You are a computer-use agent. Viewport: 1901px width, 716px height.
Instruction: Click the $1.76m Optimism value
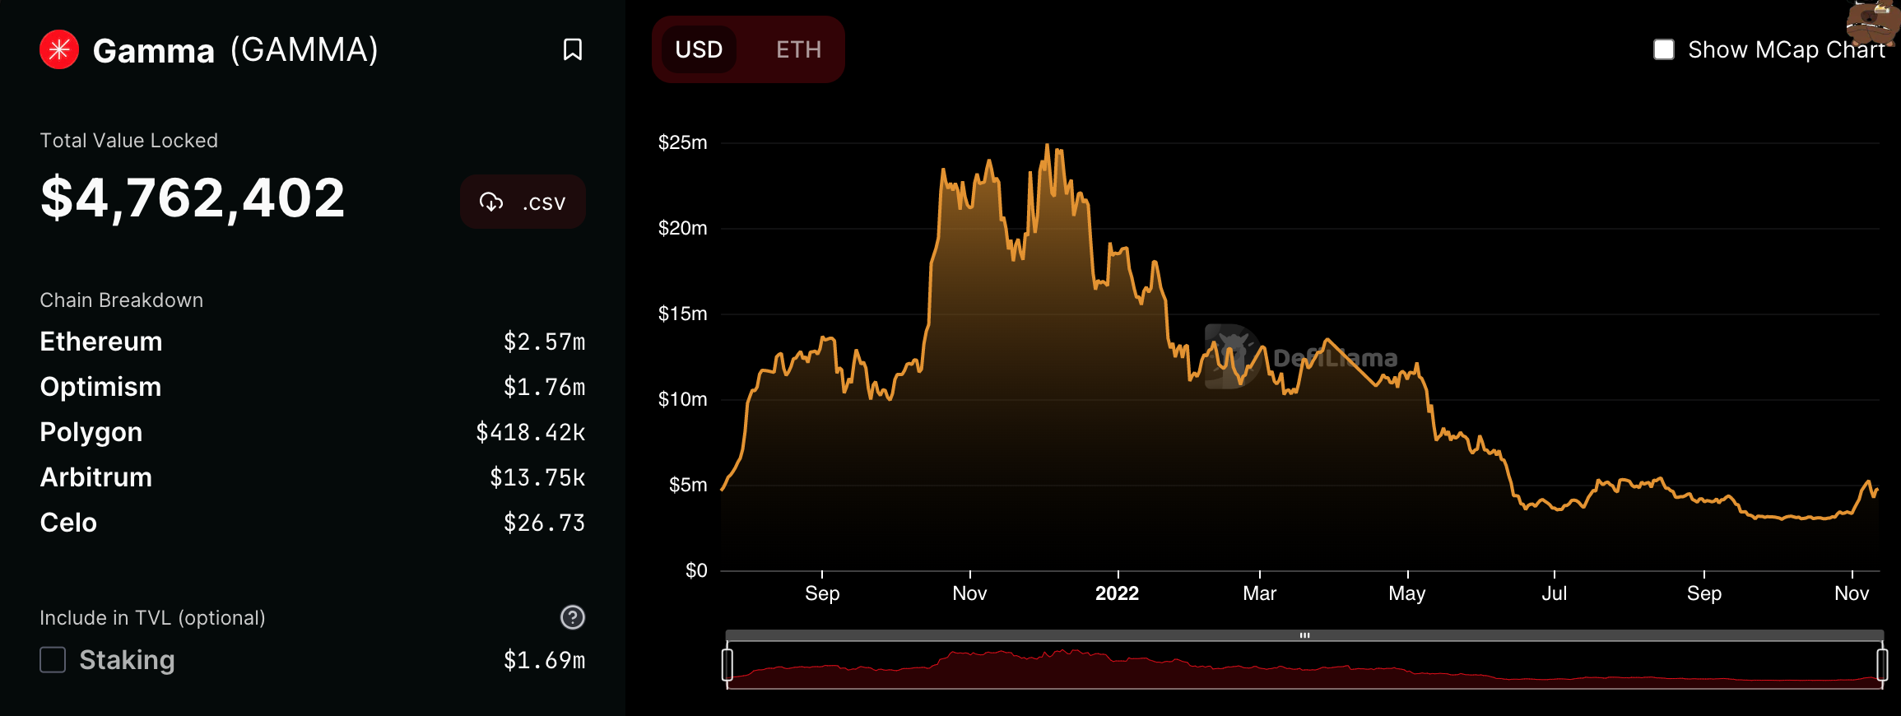point(544,387)
